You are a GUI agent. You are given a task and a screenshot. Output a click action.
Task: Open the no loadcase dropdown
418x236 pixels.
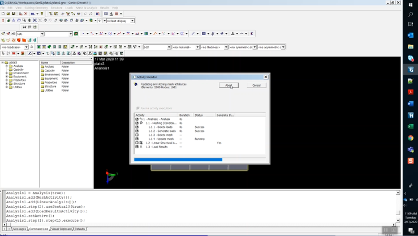pos(26,47)
